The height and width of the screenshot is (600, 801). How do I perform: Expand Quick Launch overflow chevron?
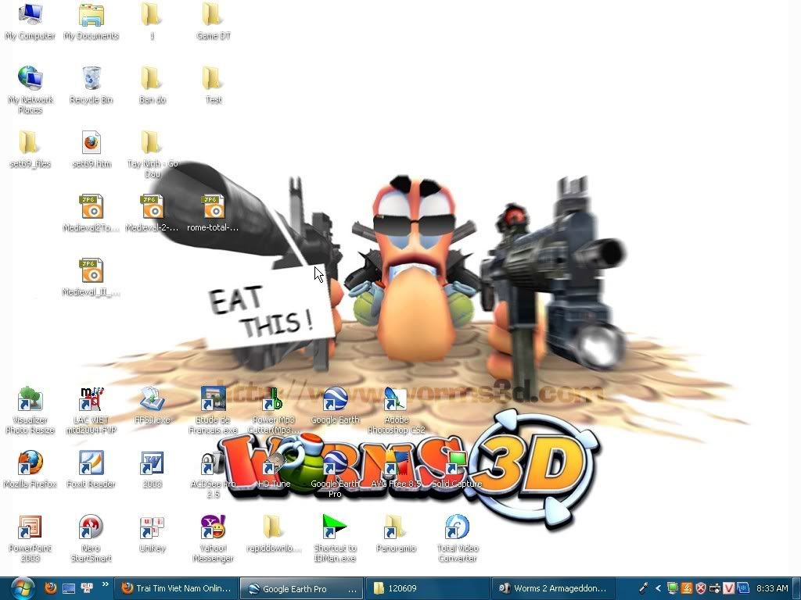[x=106, y=584]
